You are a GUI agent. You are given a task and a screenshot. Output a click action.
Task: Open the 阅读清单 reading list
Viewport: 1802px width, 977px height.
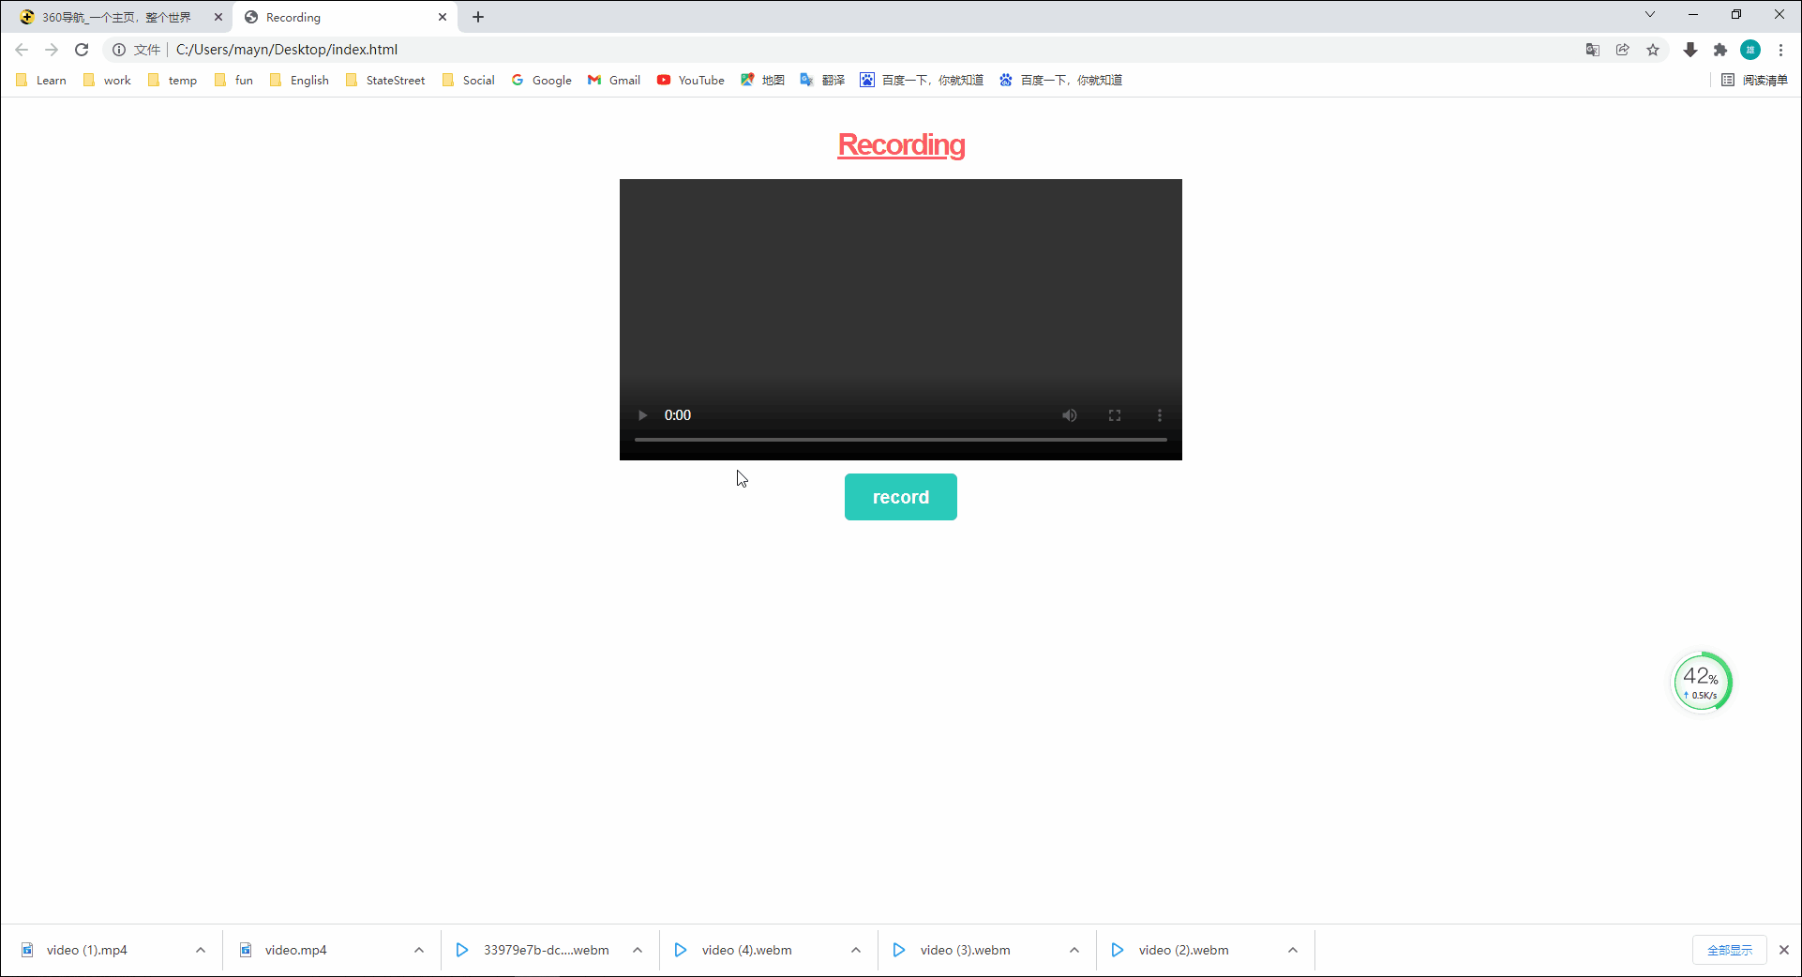click(x=1755, y=80)
